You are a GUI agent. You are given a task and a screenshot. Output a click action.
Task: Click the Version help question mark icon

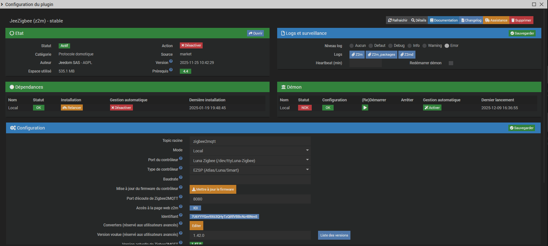click(171, 61)
